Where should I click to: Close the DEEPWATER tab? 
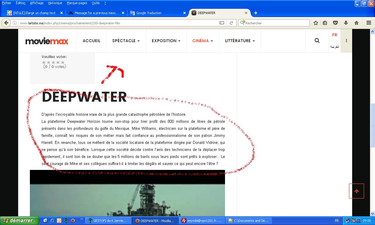[246, 13]
